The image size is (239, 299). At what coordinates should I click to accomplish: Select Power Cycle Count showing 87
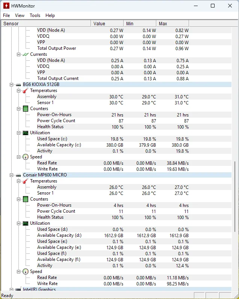[134, 121]
